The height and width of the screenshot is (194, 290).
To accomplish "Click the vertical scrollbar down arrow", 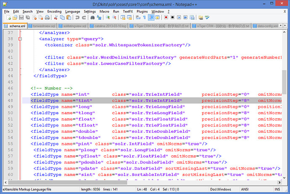I will (x=285, y=178).
